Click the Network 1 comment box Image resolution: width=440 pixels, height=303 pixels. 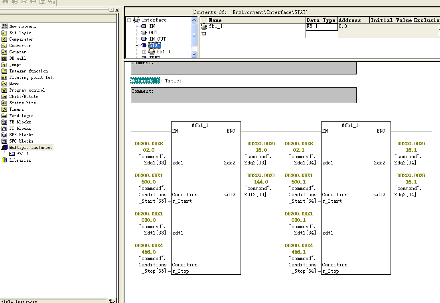[244, 95]
